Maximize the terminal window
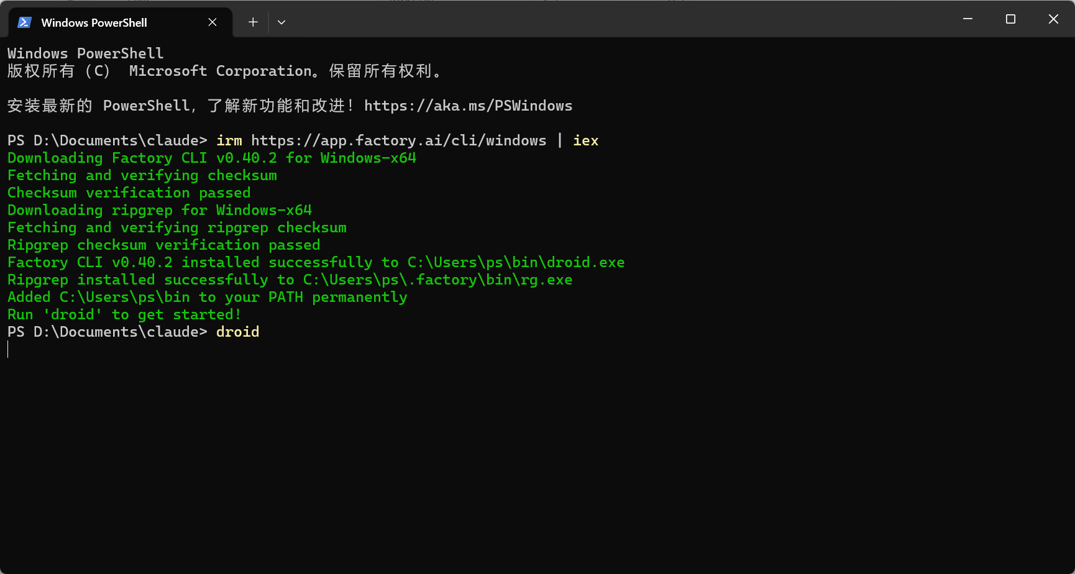Screen dimensions: 1075x574 point(1010,19)
